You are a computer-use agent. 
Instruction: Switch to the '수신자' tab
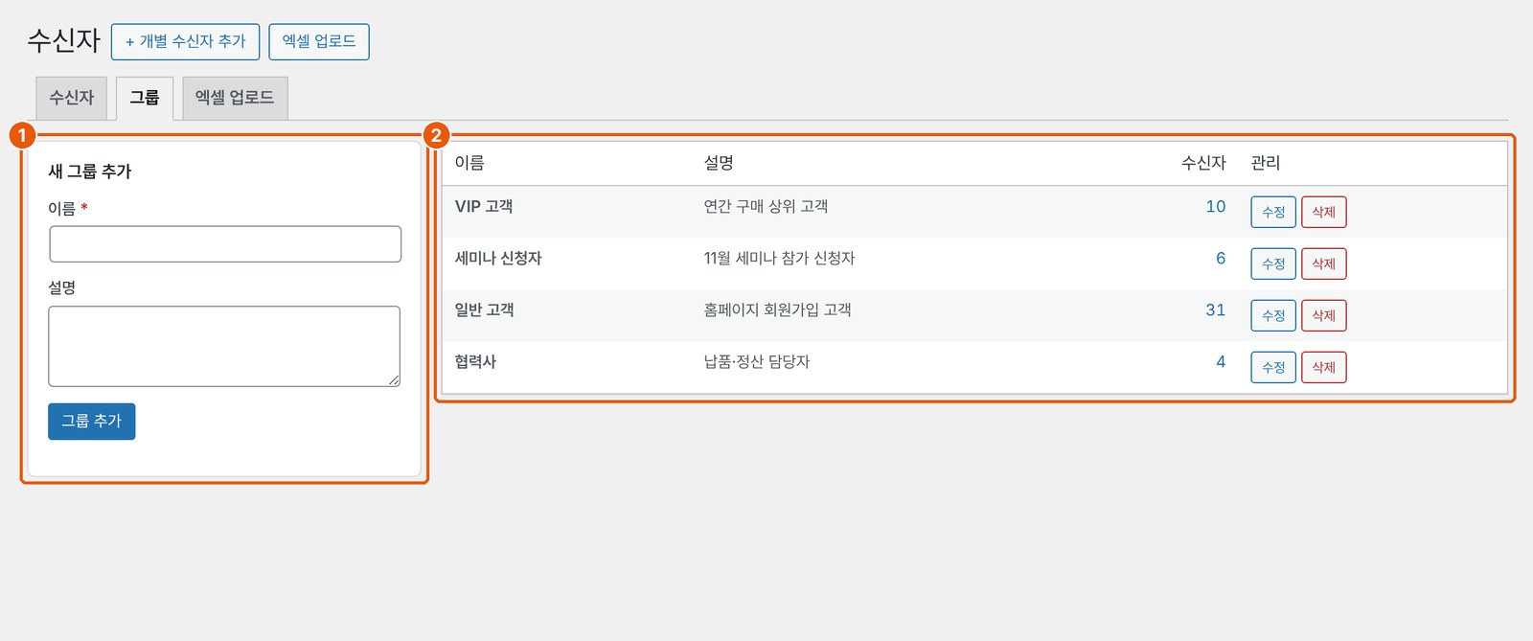[72, 98]
